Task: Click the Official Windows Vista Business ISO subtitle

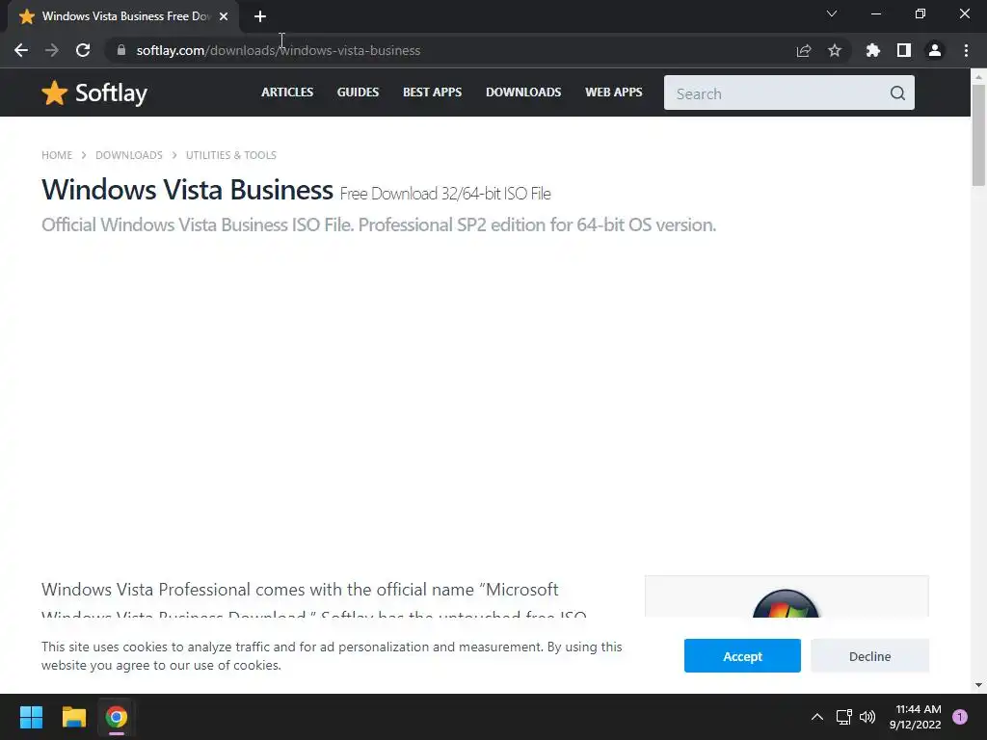Action: pyautogui.click(x=378, y=225)
